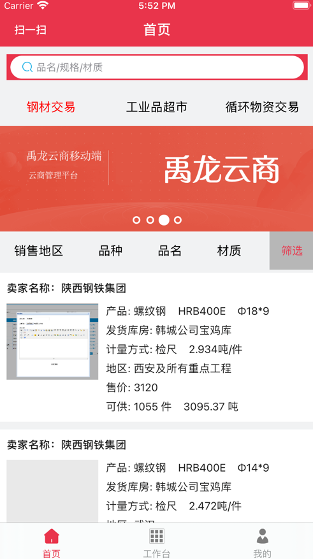The height and width of the screenshot is (559, 313).
Task: Open the 我的 profile icon tab
Action: 263,536
